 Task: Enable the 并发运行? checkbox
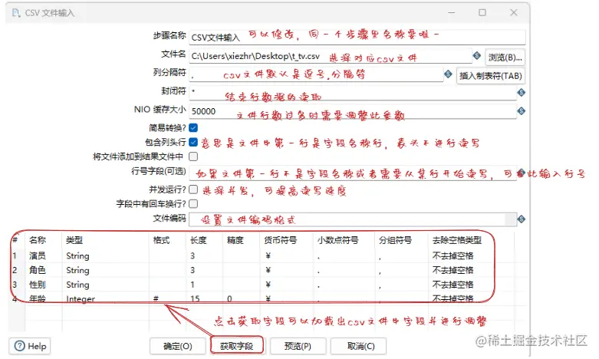[193, 189]
